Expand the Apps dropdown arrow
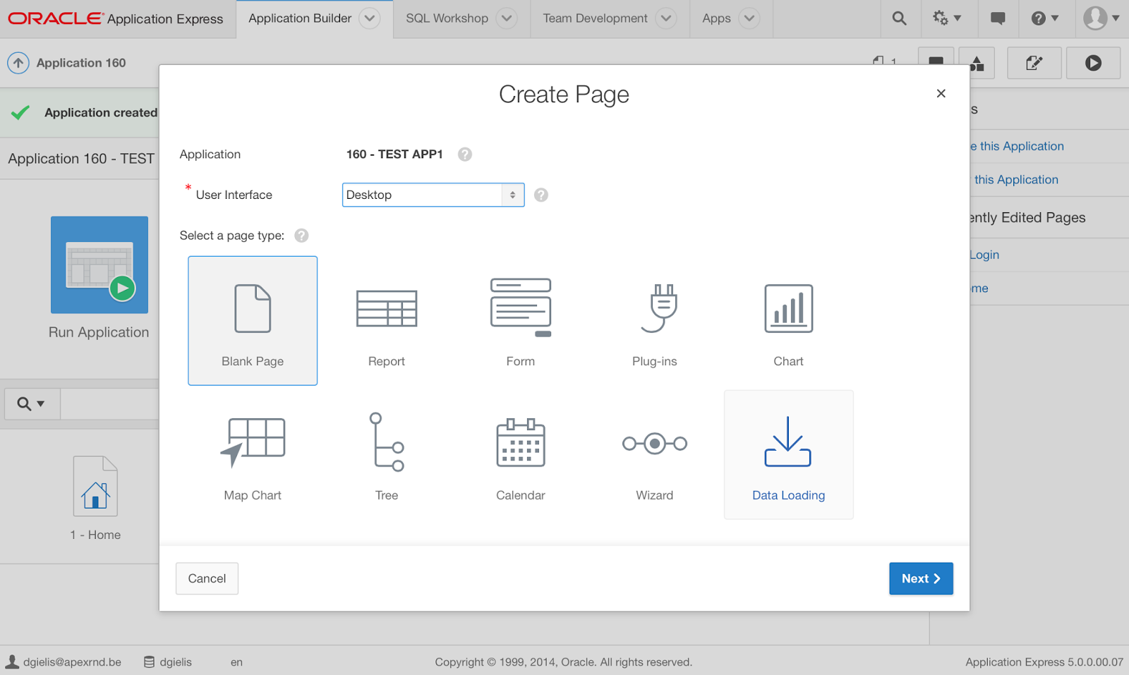The height and width of the screenshot is (675, 1129). [749, 18]
